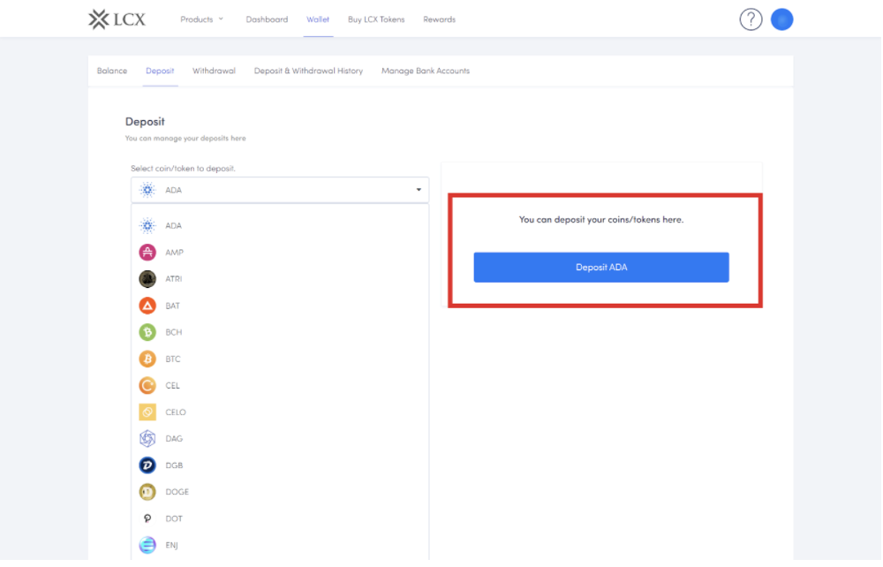Screen dimensions: 883x567
Task: Open the Wallet page
Action: click(x=318, y=19)
